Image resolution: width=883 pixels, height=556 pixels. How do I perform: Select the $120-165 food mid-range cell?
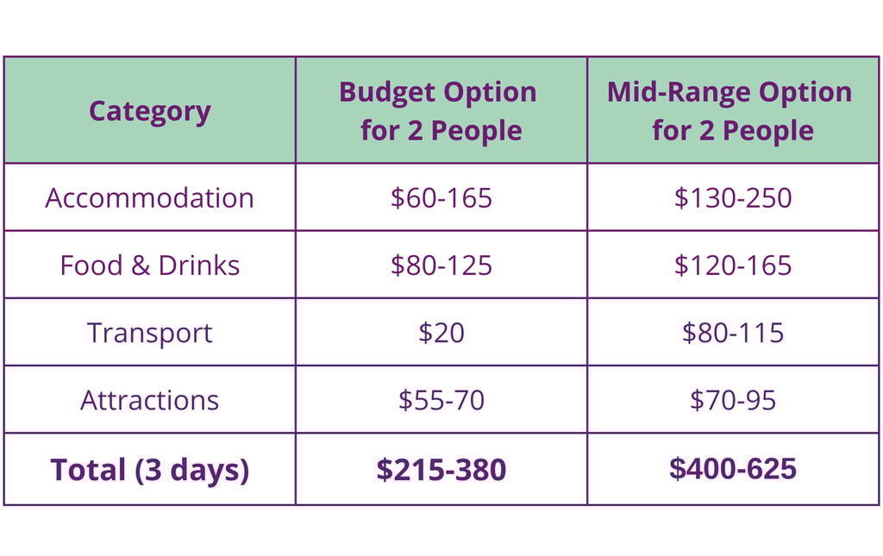point(733,265)
